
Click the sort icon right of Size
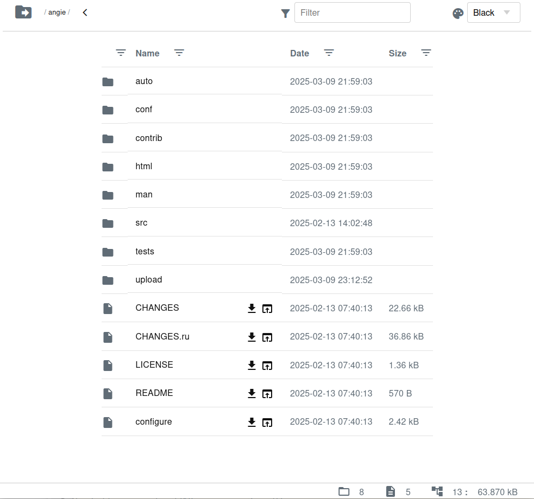point(426,53)
